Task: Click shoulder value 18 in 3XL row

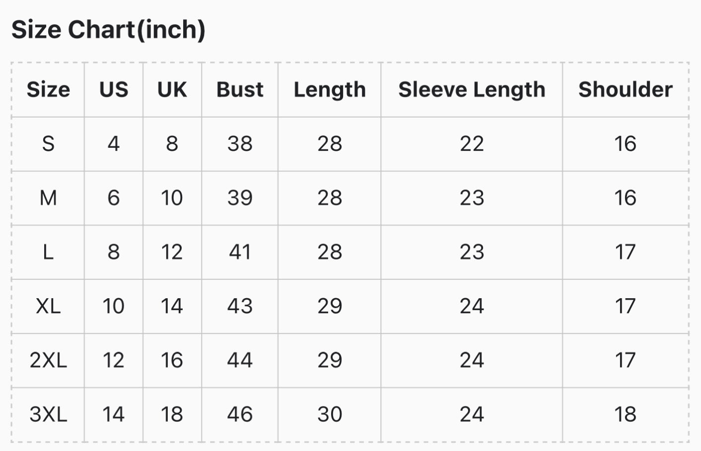Action: pyautogui.click(x=626, y=414)
